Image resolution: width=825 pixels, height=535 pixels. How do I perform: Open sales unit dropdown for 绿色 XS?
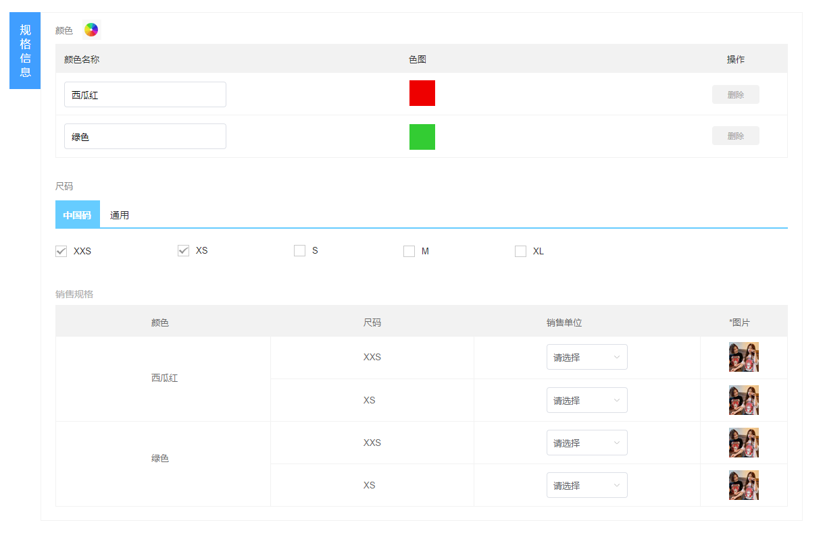[x=587, y=485]
